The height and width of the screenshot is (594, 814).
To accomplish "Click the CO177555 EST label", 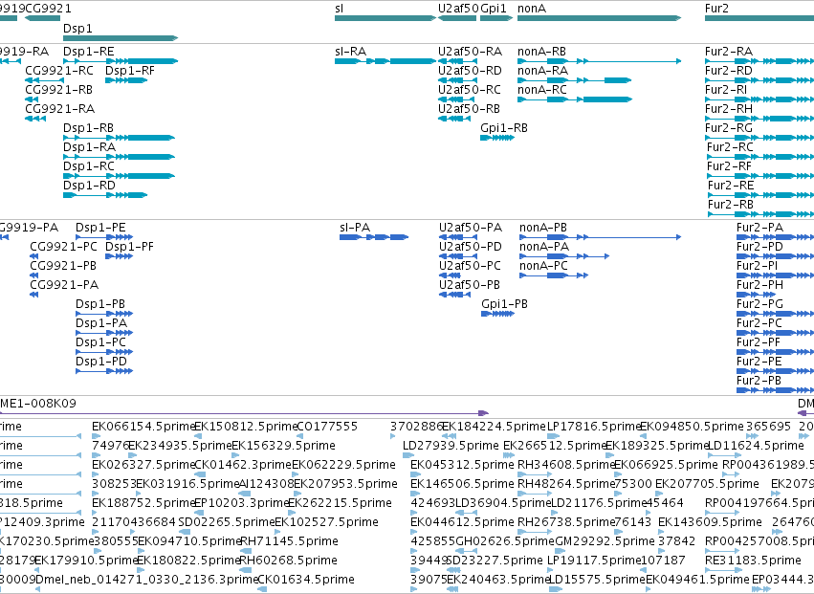I will (327, 427).
